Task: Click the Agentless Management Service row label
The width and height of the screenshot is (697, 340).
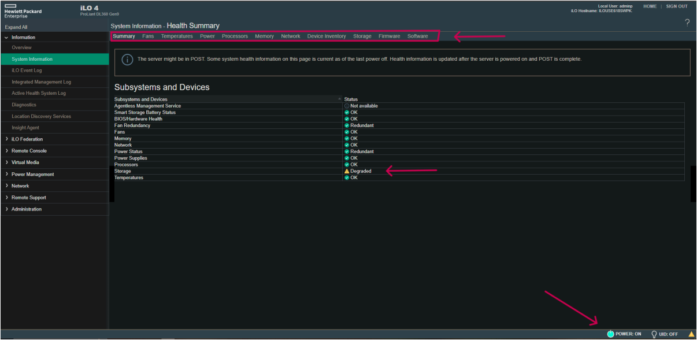Action: (147, 106)
